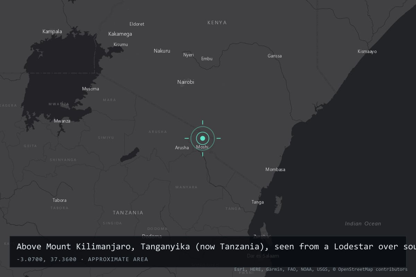The width and height of the screenshot is (416, 277).
Task: Click the MANYARA region label
Action: (187, 187)
